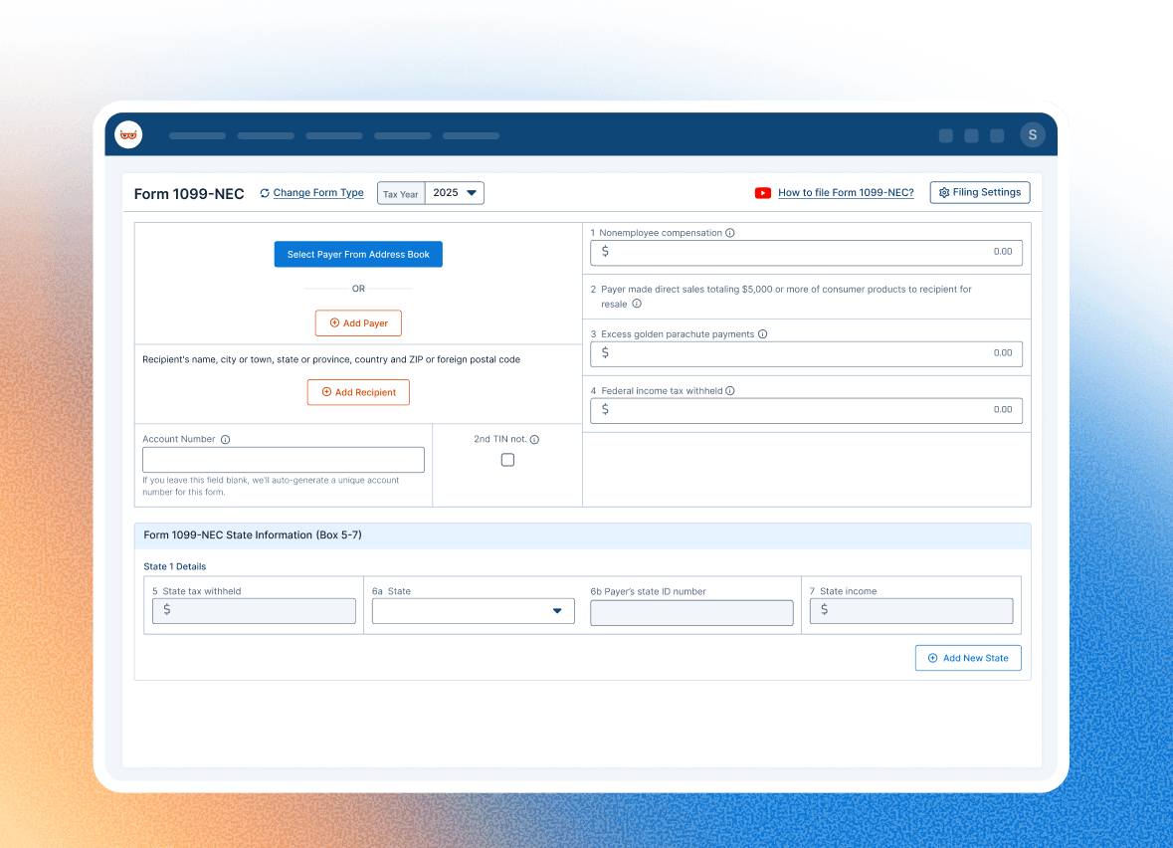
Task: Click the info icon next to Account Number
Action: [x=225, y=439]
